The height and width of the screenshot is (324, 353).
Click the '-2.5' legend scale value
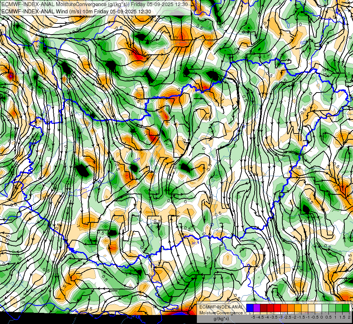(x=287, y=317)
